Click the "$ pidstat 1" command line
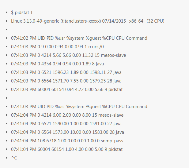The image size is (189, 168). pyautogui.click(x=22, y=13)
